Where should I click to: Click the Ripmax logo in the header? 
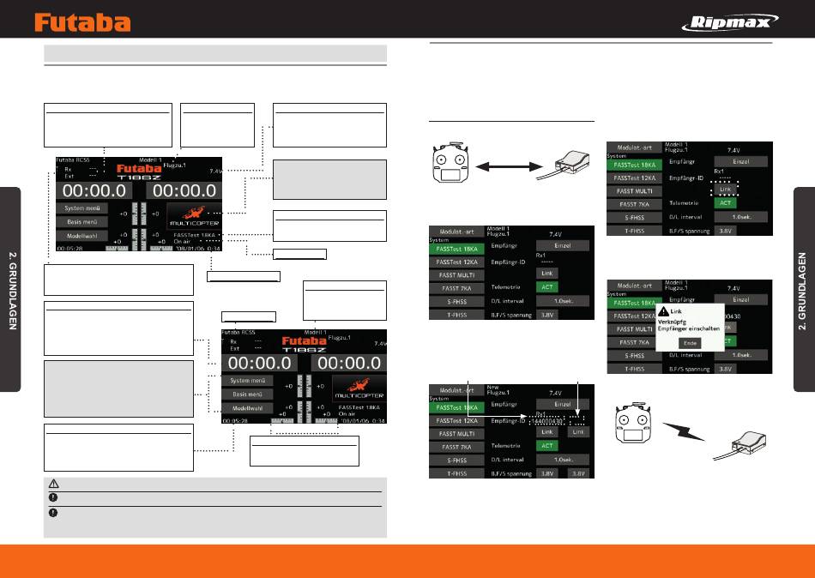(x=730, y=22)
